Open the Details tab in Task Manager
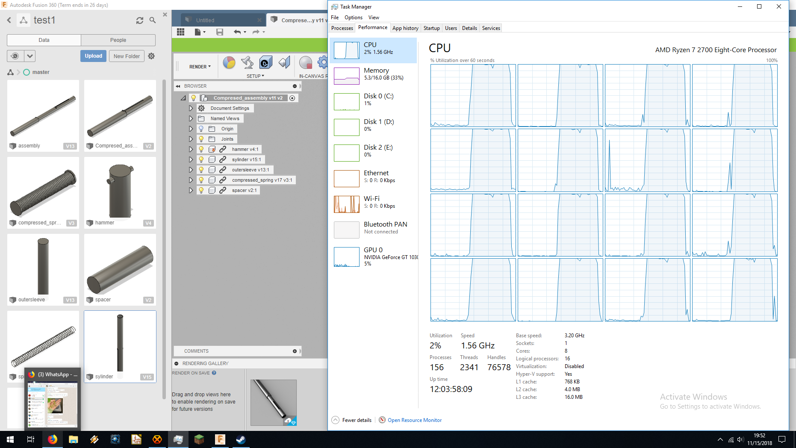 [469, 28]
